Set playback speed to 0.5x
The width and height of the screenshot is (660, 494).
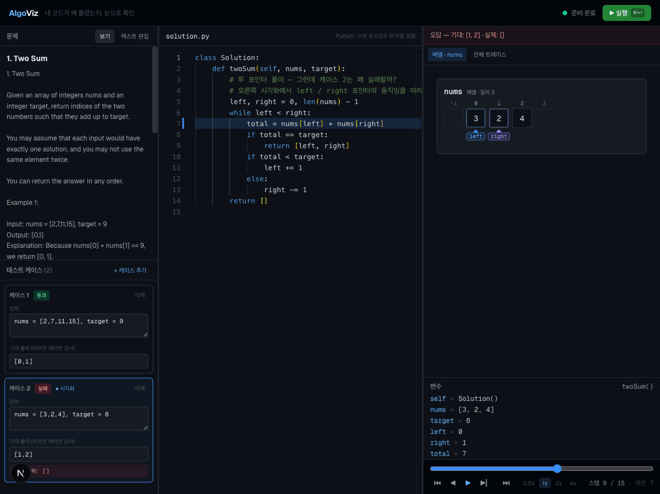tap(529, 483)
